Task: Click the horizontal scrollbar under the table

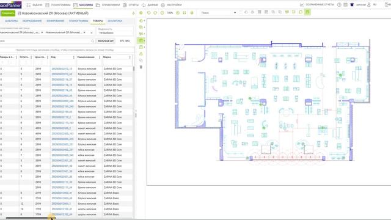Action: [30, 218]
